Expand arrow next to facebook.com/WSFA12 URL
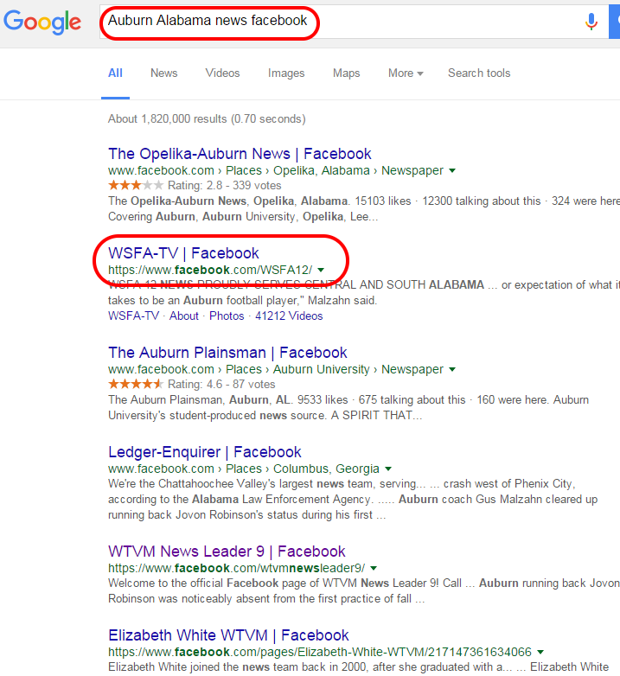The width and height of the screenshot is (620, 676). [321, 271]
